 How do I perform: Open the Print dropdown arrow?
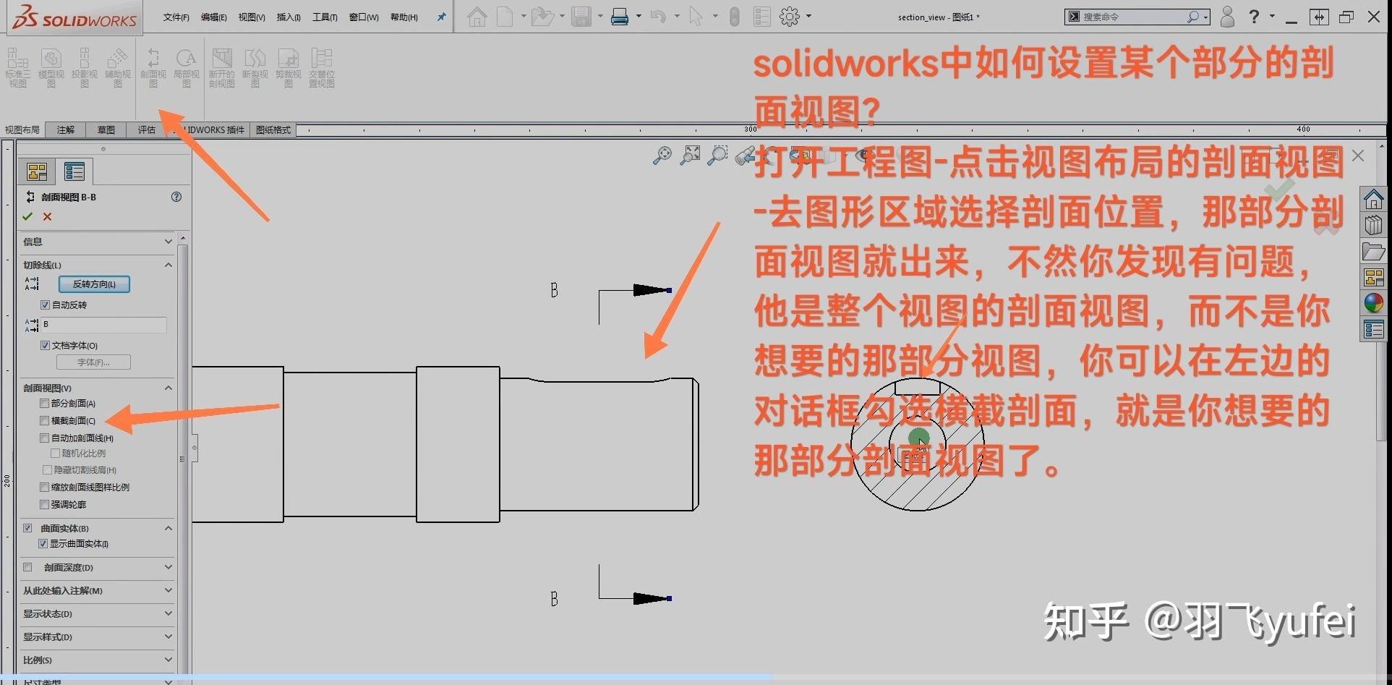(639, 16)
